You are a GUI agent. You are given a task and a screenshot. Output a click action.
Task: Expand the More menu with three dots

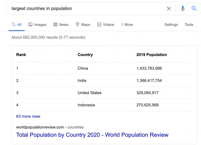[127, 24]
